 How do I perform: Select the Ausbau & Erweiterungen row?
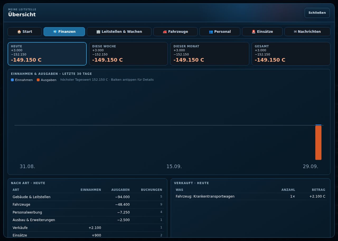(87, 220)
